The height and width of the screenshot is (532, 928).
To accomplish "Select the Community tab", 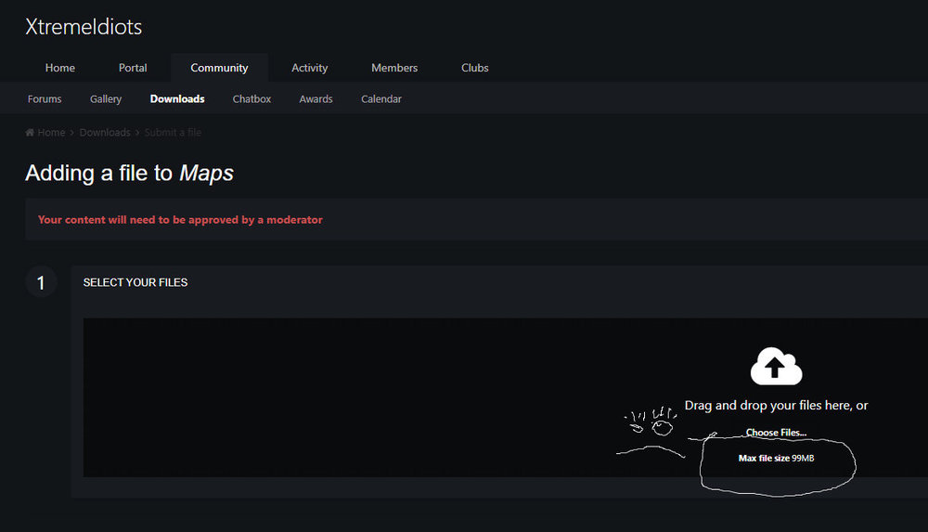I will point(219,68).
